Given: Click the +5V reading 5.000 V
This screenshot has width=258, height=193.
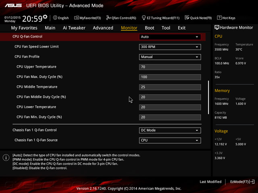Looking at the screenshot, I should click(x=241, y=144).
